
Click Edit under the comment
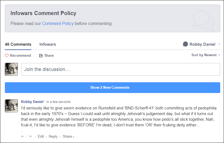coord(41,137)
